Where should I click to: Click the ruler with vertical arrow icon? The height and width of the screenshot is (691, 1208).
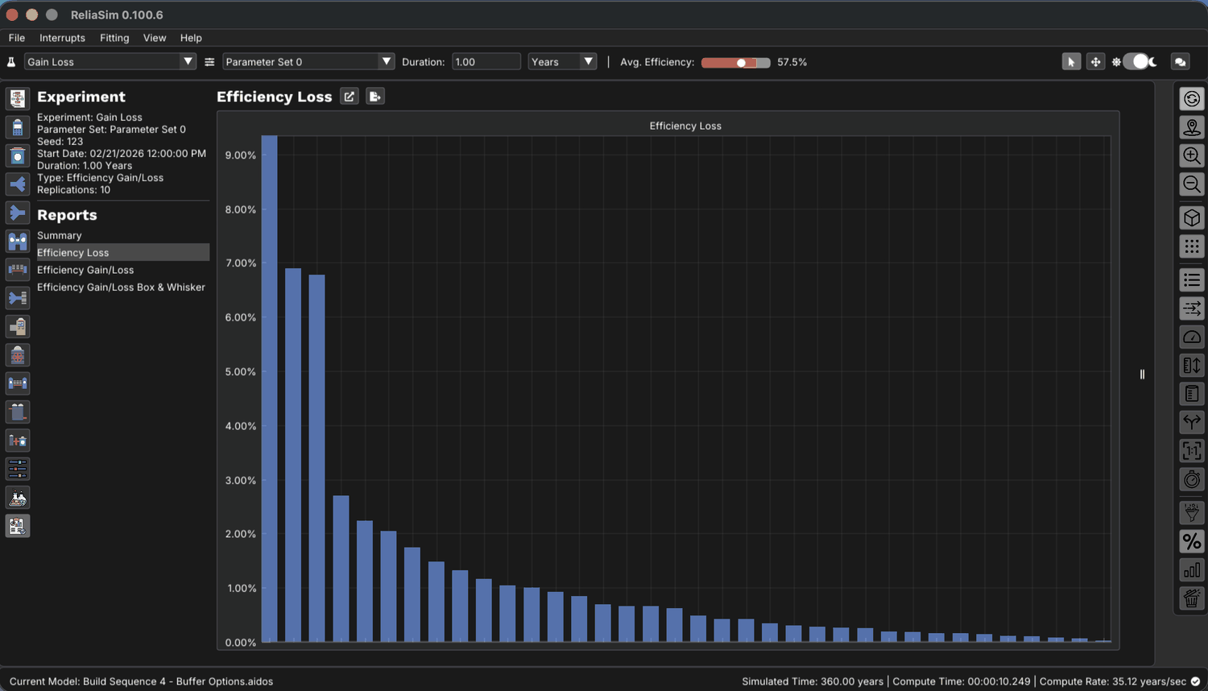click(x=1192, y=366)
